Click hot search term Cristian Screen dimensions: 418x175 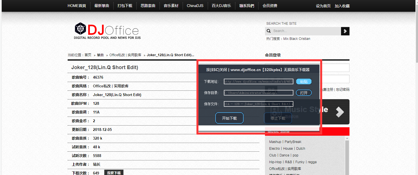click(305, 39)
